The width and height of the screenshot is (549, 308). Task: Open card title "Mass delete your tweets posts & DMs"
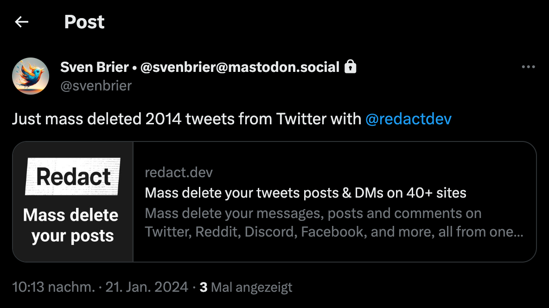[306, 192]
